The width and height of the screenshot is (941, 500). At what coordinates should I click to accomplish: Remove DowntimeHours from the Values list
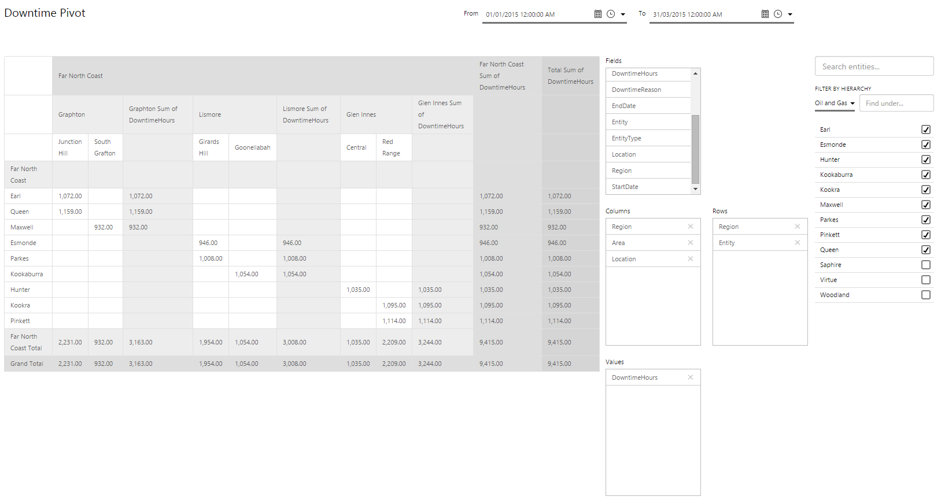pyautogui.click(x=690, y=377)
